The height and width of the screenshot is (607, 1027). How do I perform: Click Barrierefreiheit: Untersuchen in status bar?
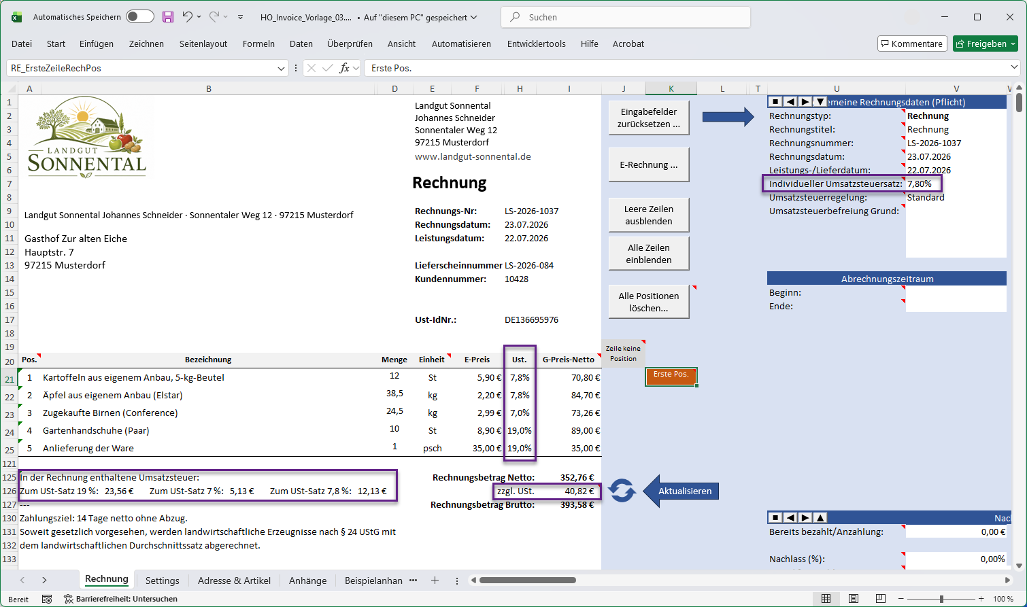(x=120, y=599)
